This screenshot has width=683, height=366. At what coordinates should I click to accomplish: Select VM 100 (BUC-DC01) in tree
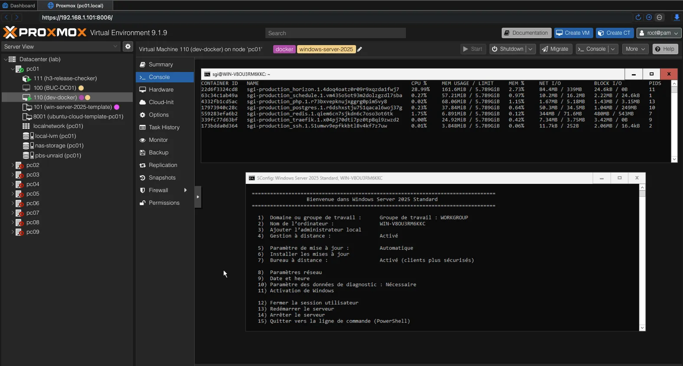coord(55,88)
